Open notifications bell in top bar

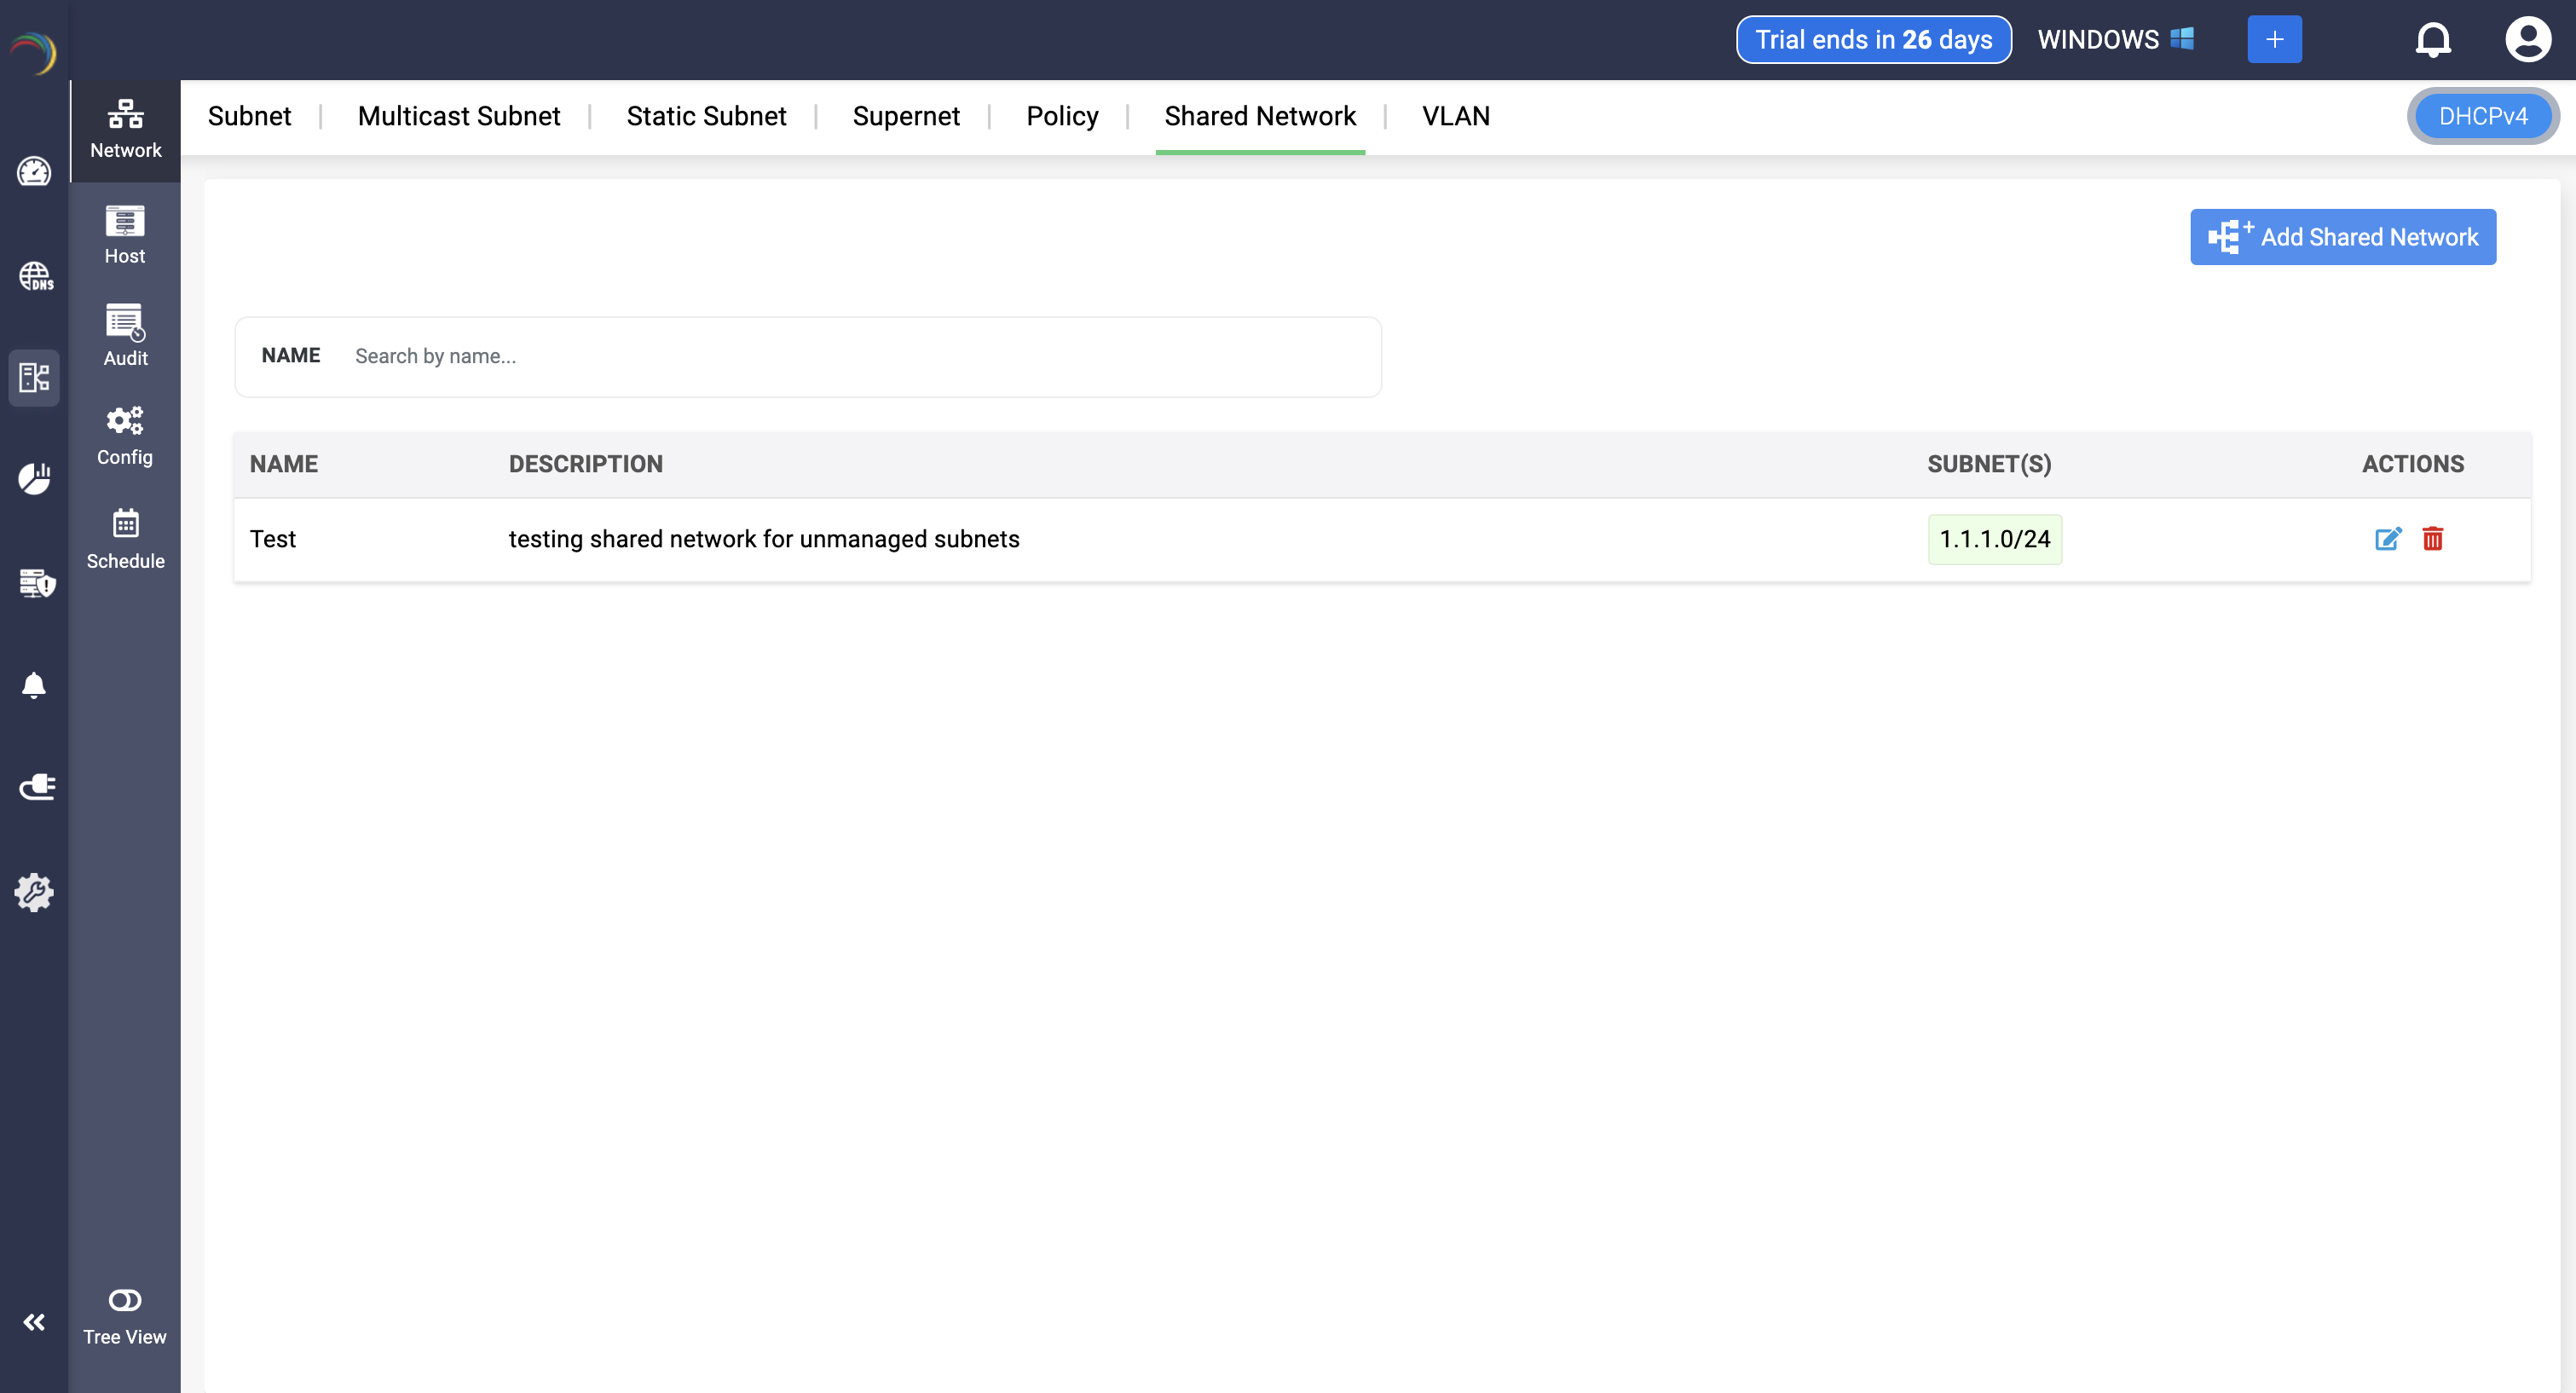pyautogui.click(x=2433, y=40)
